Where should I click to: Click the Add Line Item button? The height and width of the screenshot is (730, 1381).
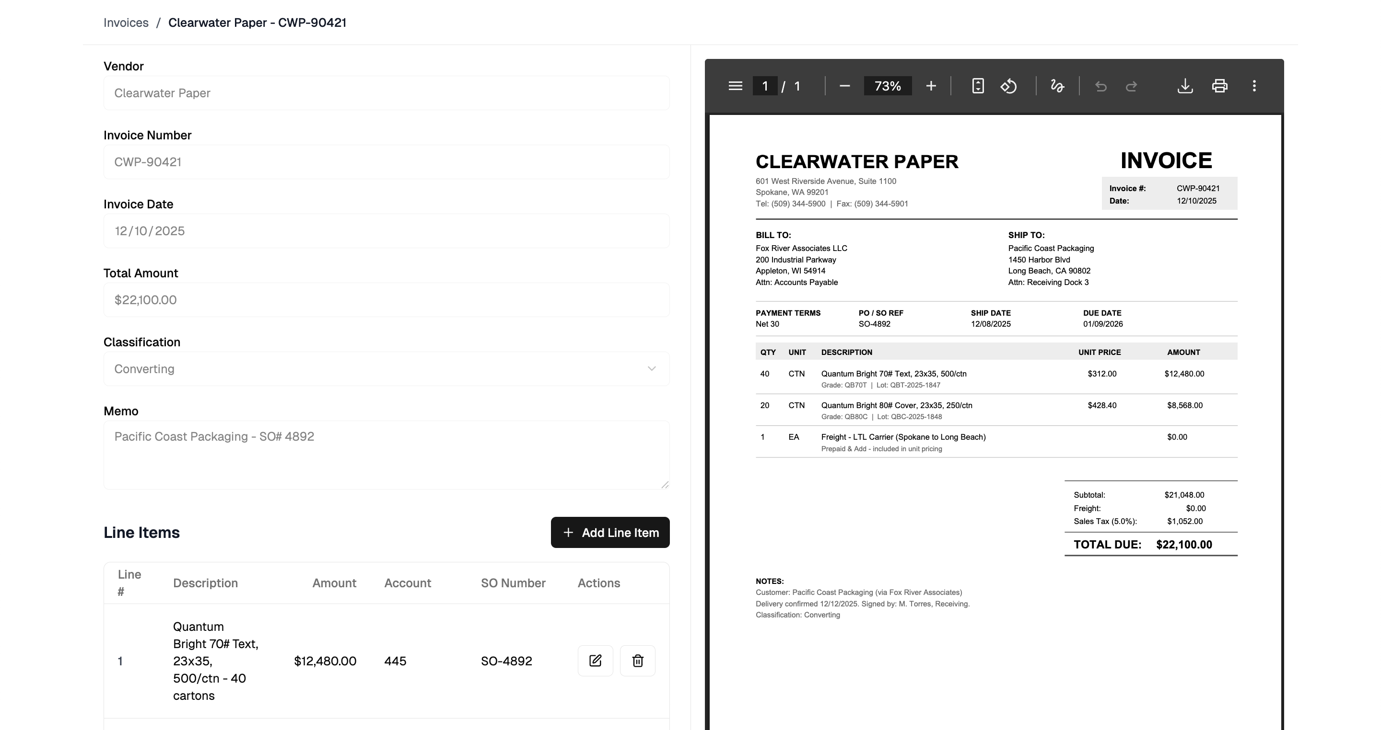(609, 532)
